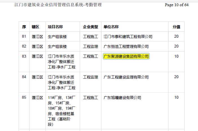Image resolution: width=198 pixels, height=131 pixels.
Task: Click score 20 in row 82
Action: (x=176, y=46)
